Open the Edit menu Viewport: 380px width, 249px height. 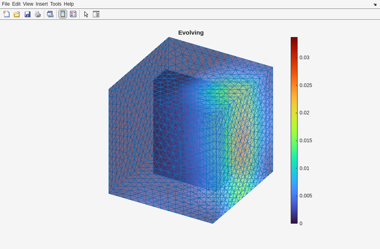coord(16,4)
